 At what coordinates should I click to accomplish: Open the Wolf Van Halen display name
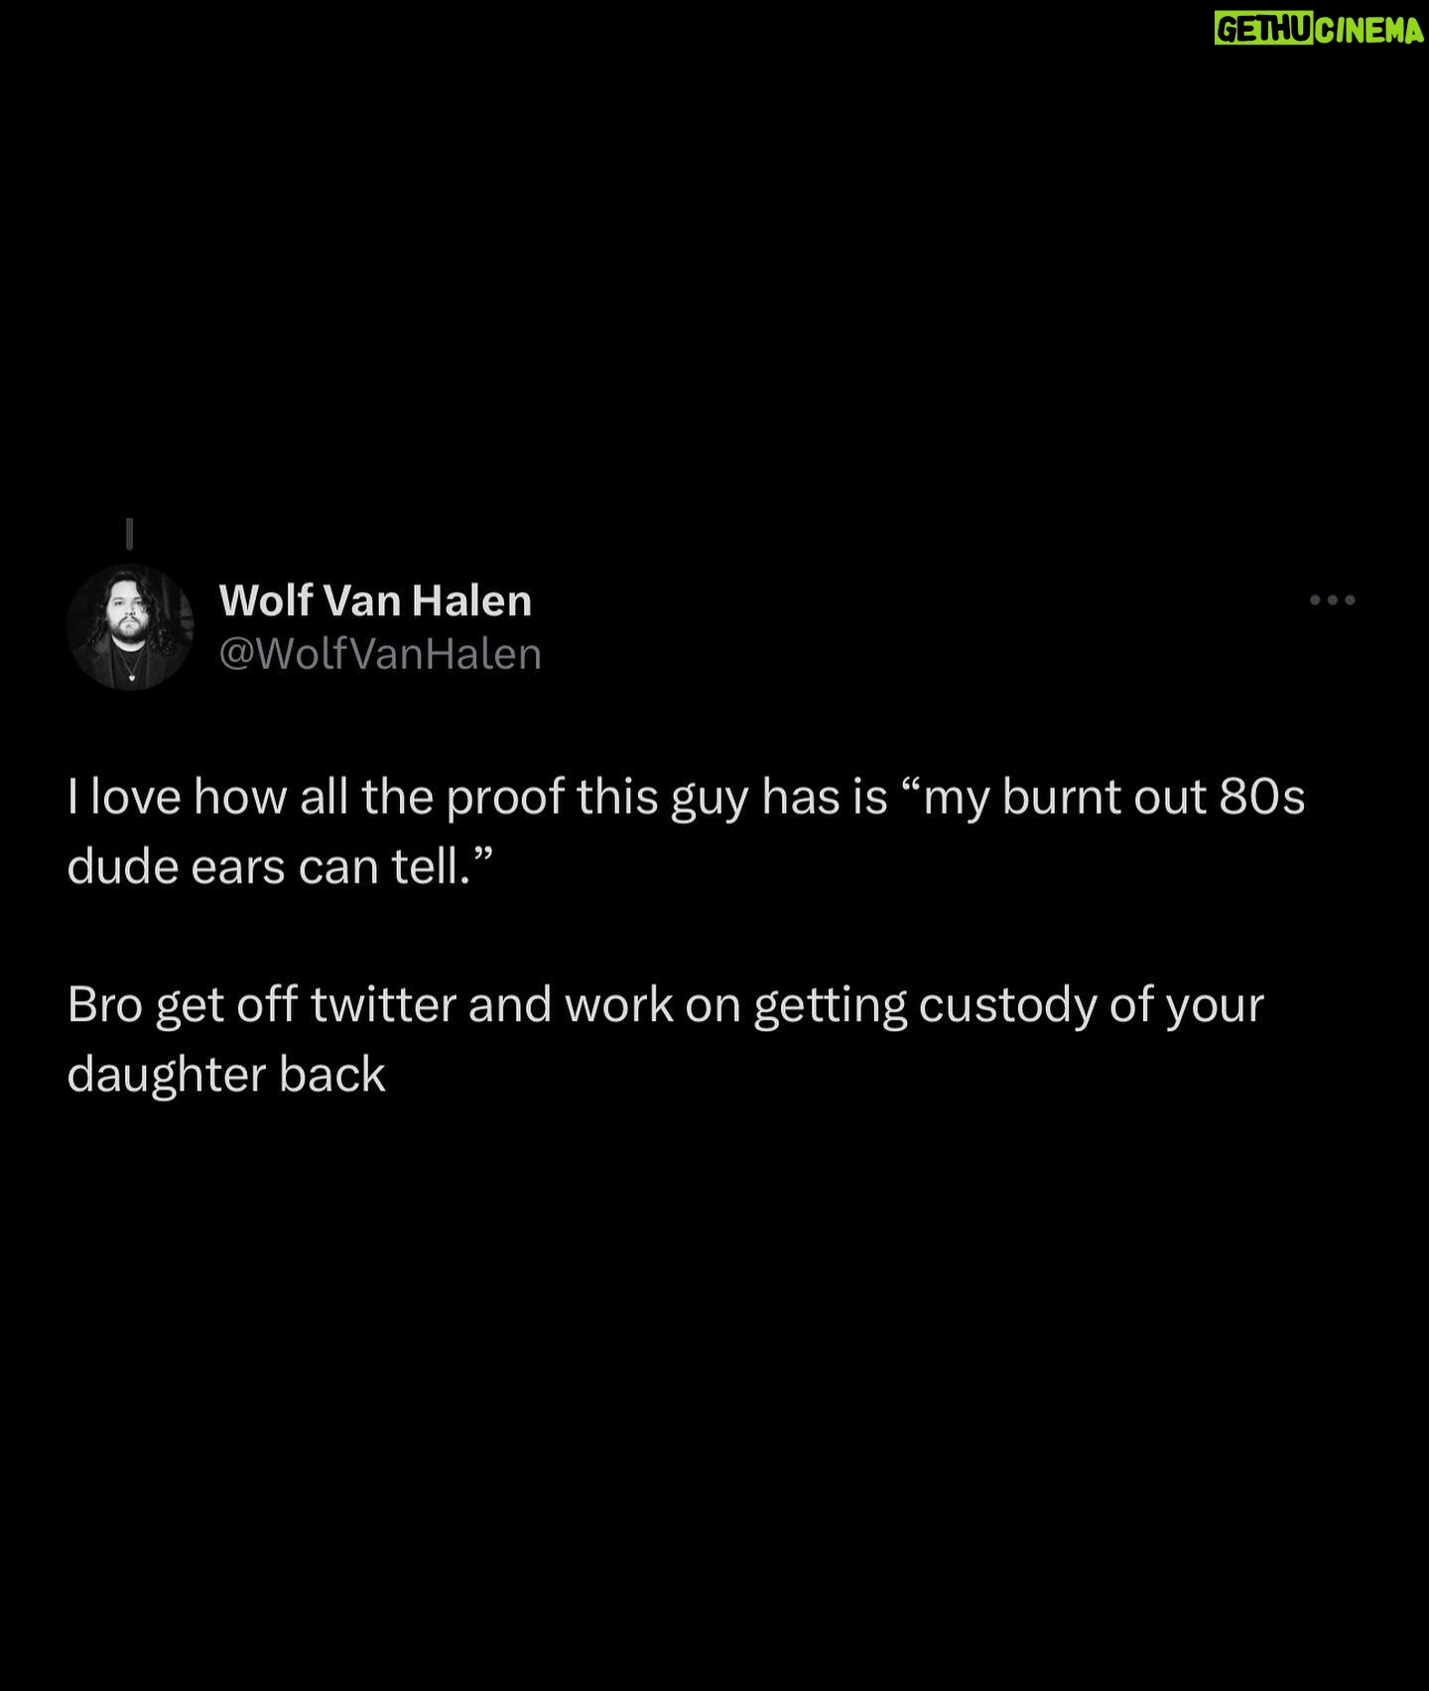pyautogui.click(x=375, y=600)
